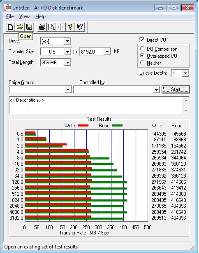The image size is (199, 253).
Task: Click the ATTO app icon in title bar
Action: 7,7
